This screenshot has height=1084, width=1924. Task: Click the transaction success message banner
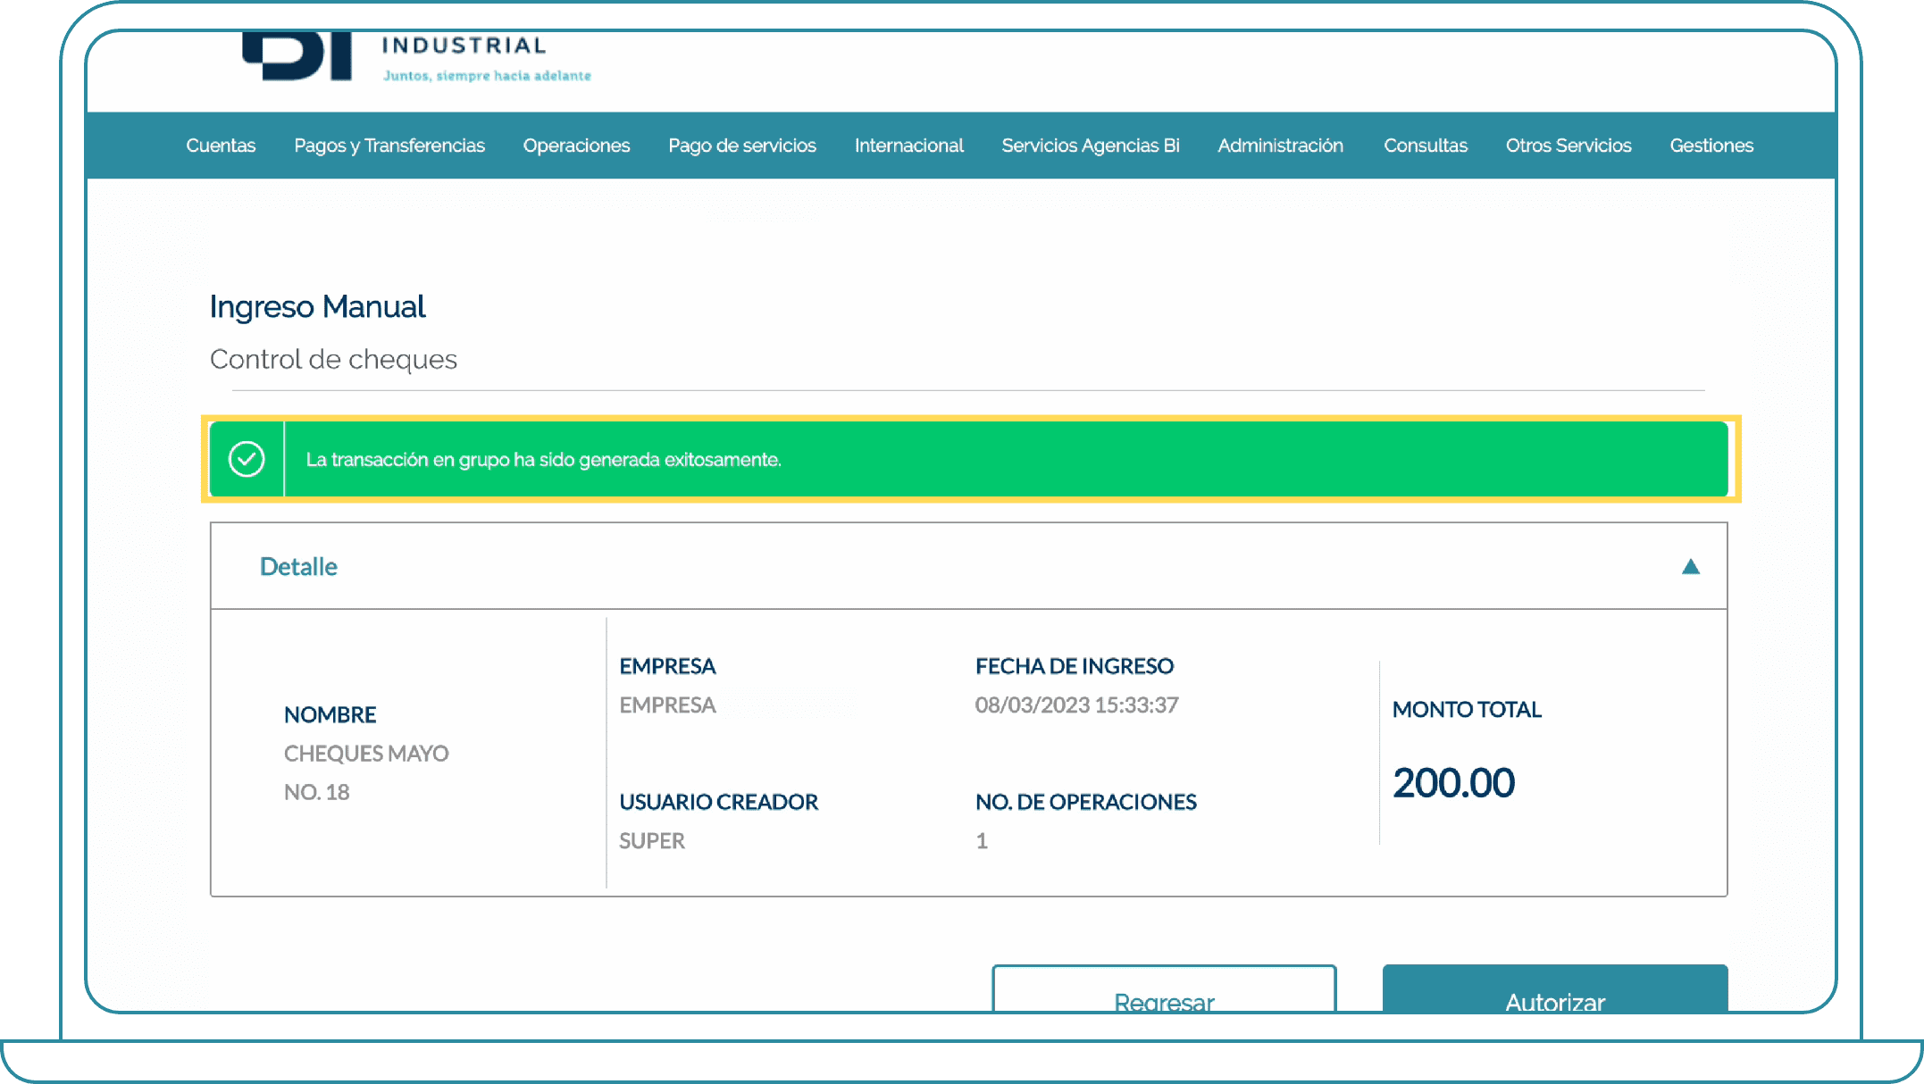(543, 460)
